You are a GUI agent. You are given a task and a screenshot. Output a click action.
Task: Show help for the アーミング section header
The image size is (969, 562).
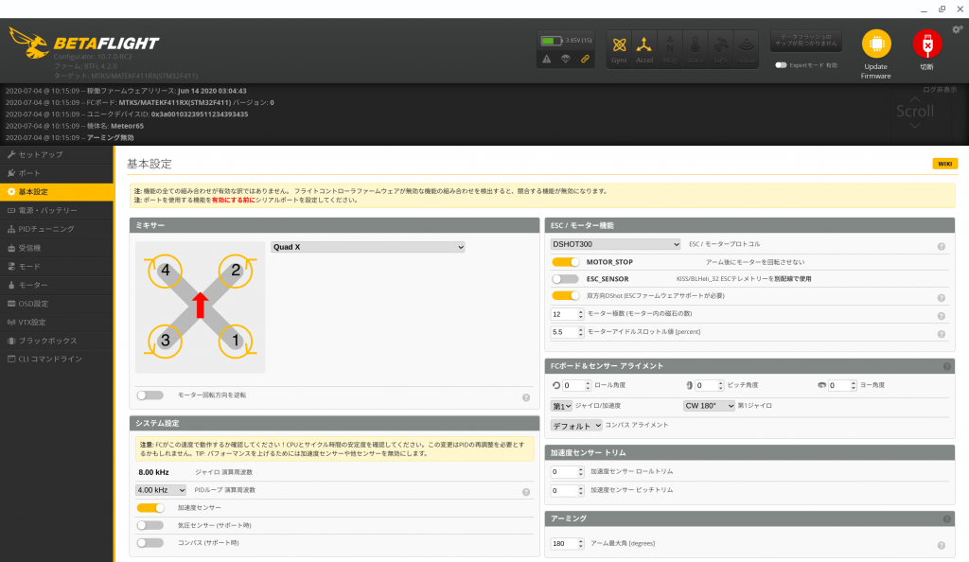[946, 518]
